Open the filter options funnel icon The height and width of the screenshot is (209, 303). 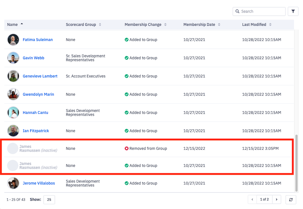293,11
